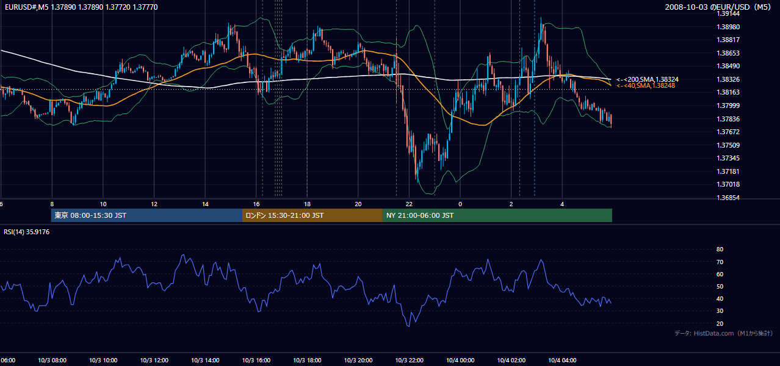Click price level 1.37345 on axis
Screen dimensions: 780x366
[729, 159]
